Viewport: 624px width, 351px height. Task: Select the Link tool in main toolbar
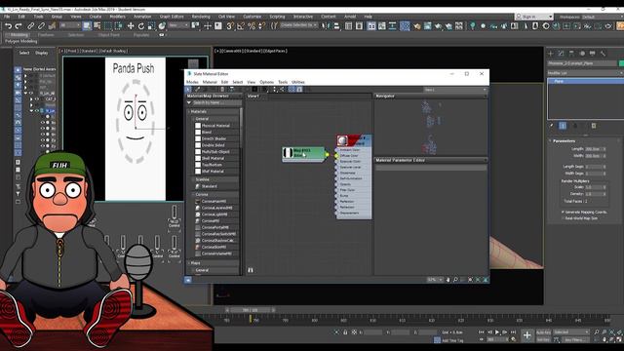pos(30,26)
